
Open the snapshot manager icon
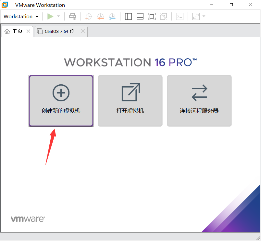coord(112,17)
